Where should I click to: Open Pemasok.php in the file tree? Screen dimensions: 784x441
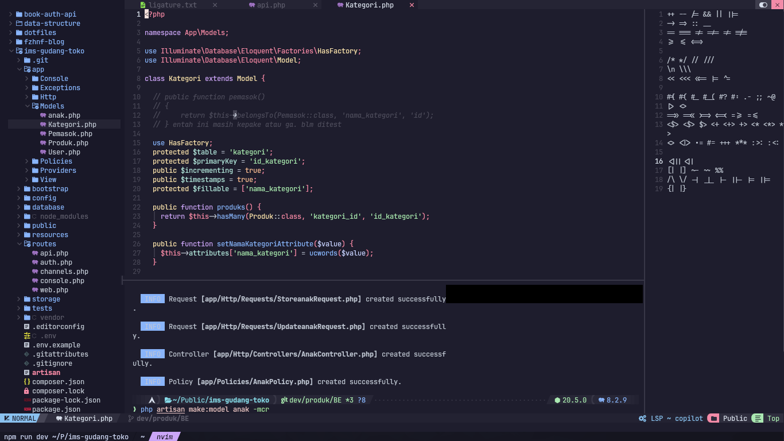(x=70, y=134)
